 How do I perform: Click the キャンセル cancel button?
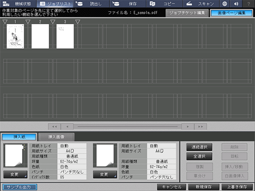coord(172,187)
